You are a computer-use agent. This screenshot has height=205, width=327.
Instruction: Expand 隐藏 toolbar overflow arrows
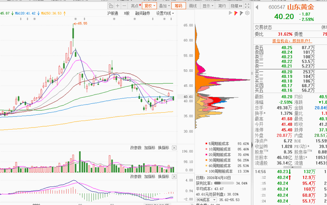pos(236,6)
